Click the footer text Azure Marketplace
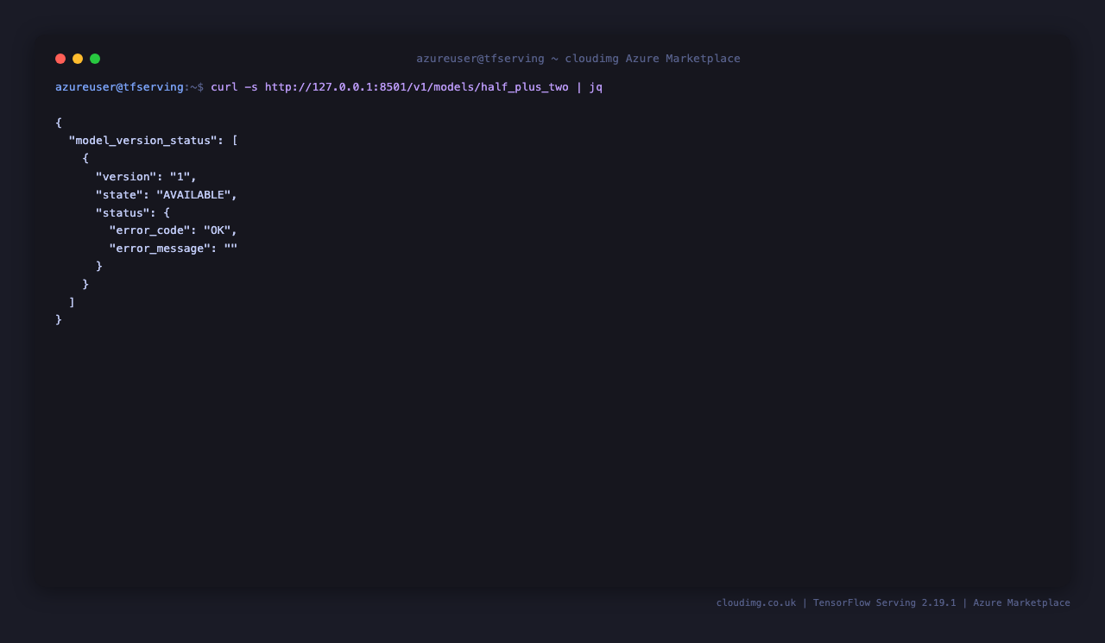Screen dimensions: 1105x643 pyautogui.click(x=1021, y=603)
